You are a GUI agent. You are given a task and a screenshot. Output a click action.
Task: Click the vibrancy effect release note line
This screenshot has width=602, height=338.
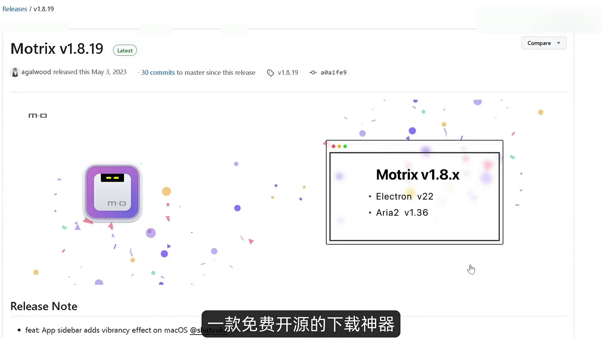(125, 330)
